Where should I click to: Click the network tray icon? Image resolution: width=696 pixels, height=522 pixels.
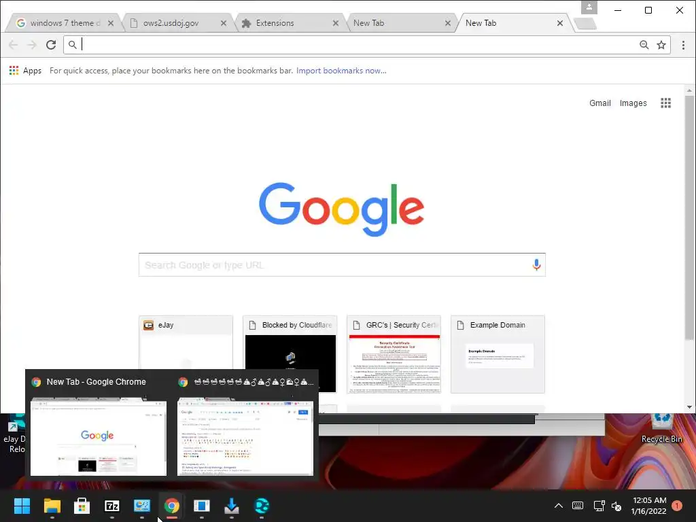[599, 506]
